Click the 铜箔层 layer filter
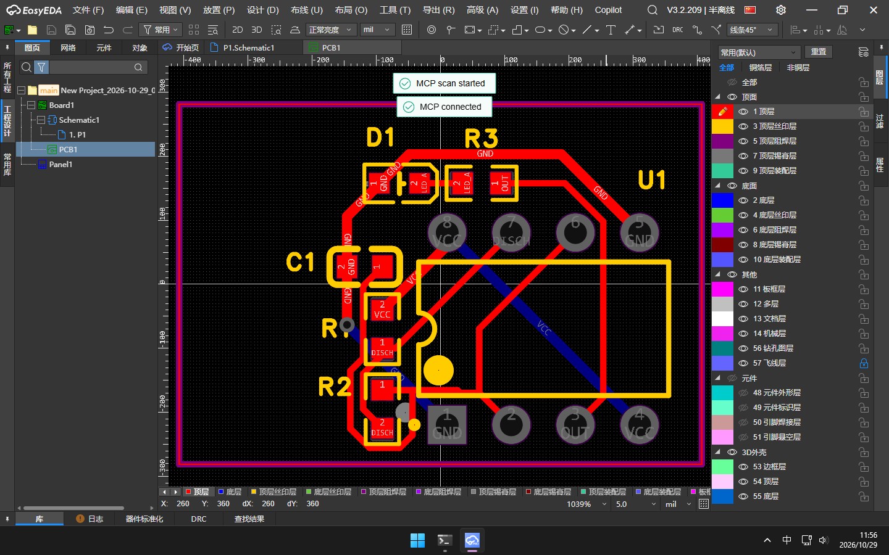This screenshot has width=889, height=555. coord(760,68)
